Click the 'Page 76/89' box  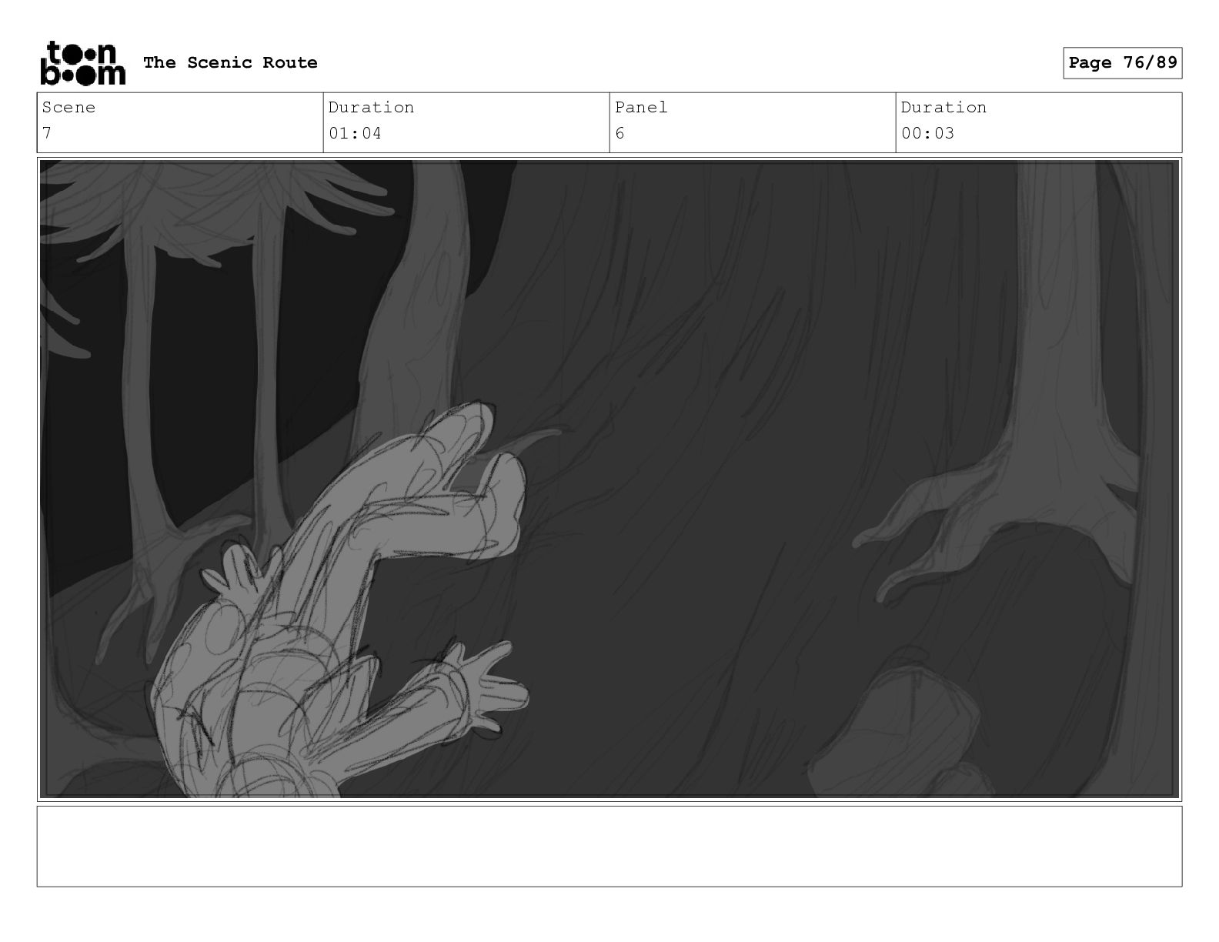coord(1123,62)
